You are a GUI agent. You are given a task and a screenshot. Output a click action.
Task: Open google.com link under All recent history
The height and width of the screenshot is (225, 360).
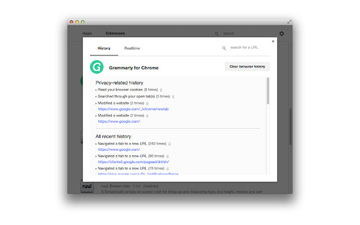(119, 150)
